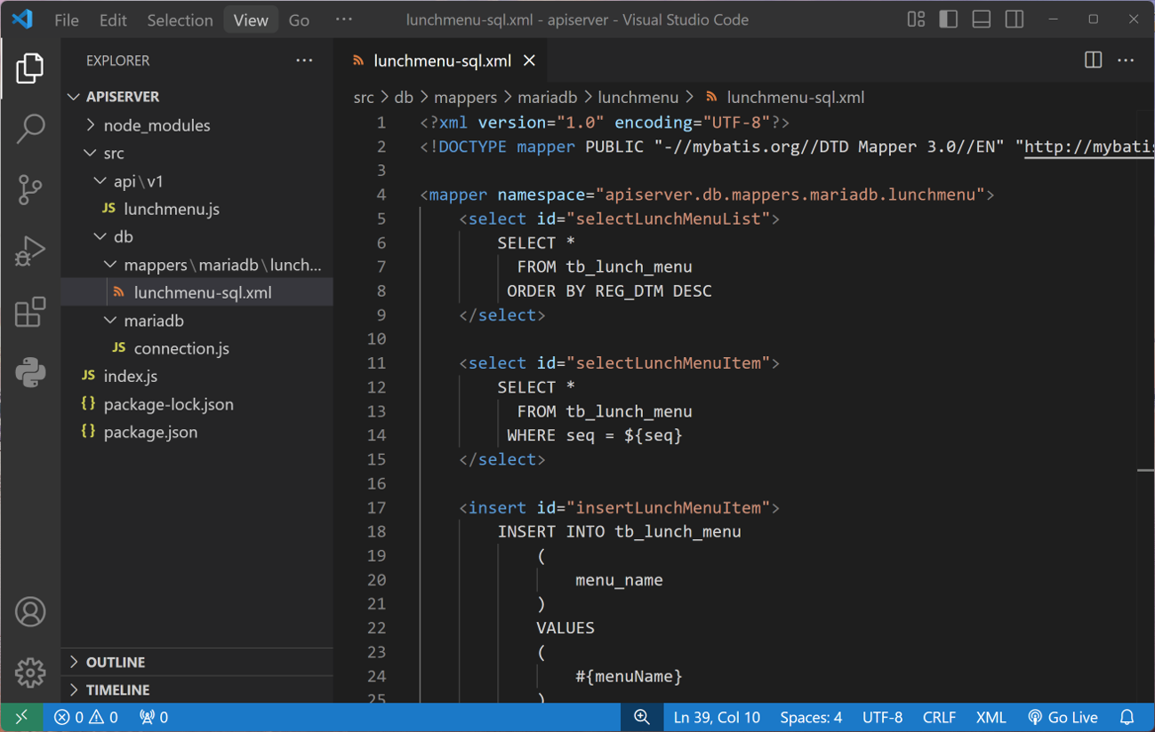Image resolution: width=1155 pixels, height=732 pixels.
Task: Open notifications bell icon
Action: click(1127, 717)
